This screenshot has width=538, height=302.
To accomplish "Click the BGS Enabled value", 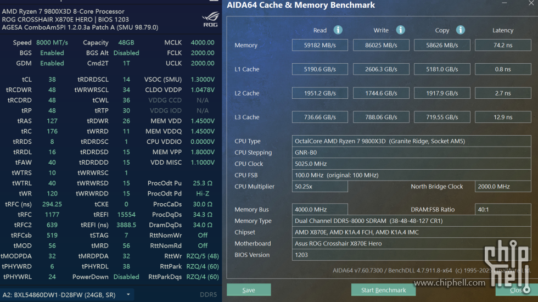I will (x=52, y=53).
